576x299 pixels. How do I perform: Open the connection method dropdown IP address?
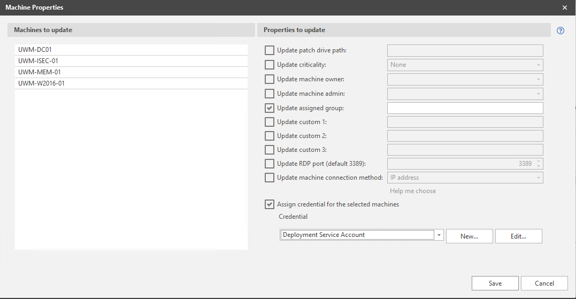click(x=465, y=178)
